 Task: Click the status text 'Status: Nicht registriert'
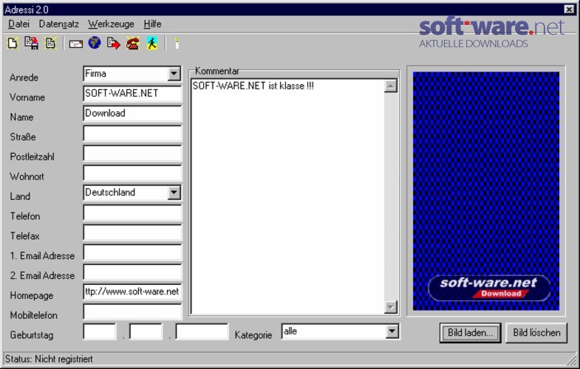pos(49,359)
